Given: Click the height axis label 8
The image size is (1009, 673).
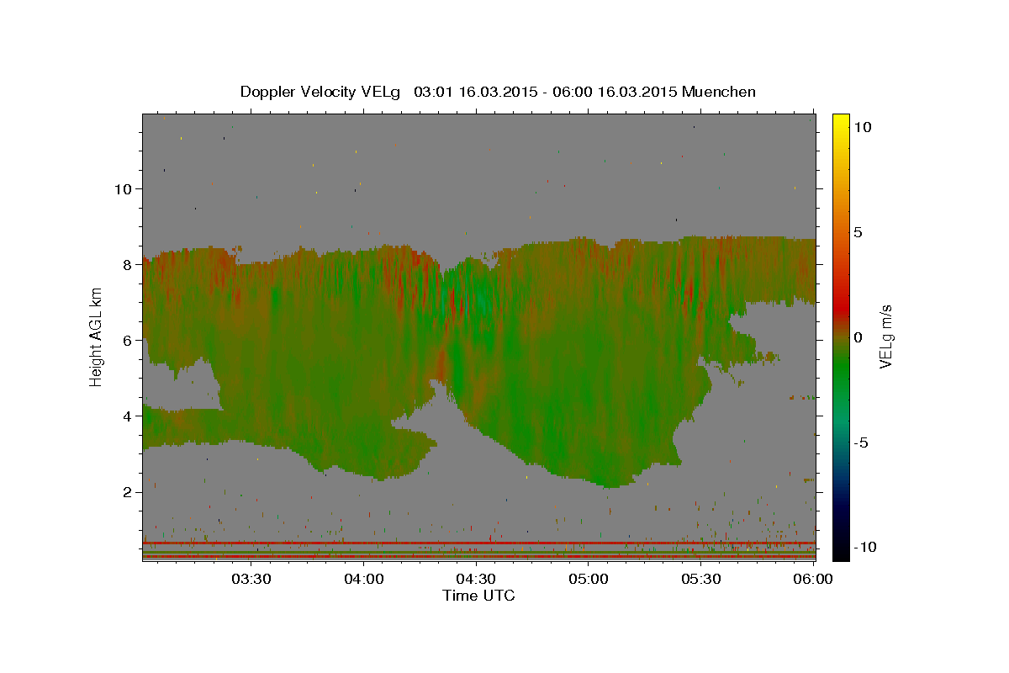Looking at the screenshot, I should [127, 264].
